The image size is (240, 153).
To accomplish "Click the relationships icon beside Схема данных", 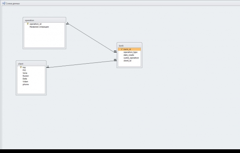I will pos(4,3).
